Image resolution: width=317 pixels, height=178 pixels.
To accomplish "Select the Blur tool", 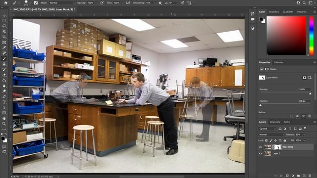I will click(4, 86).
